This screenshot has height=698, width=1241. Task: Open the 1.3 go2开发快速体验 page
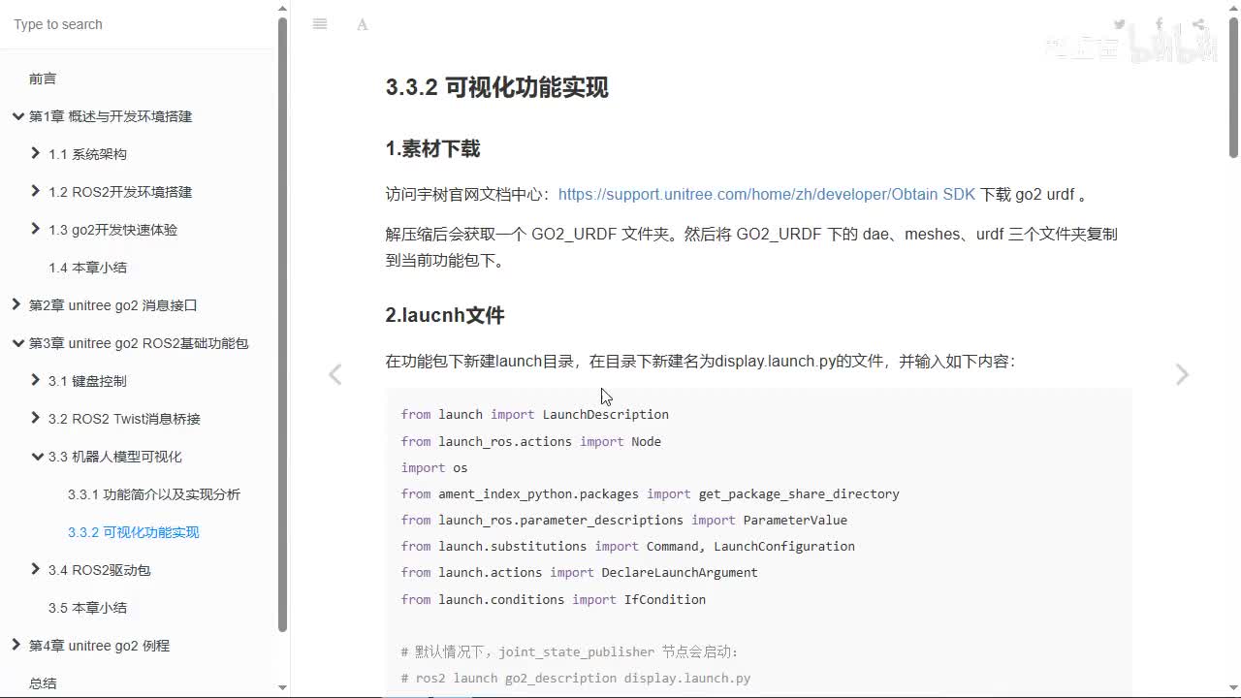pyautogui.click(x=112, y=230)
